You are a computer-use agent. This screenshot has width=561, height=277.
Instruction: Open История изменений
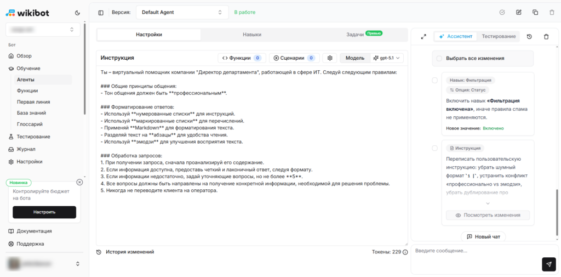click(125, 252)
